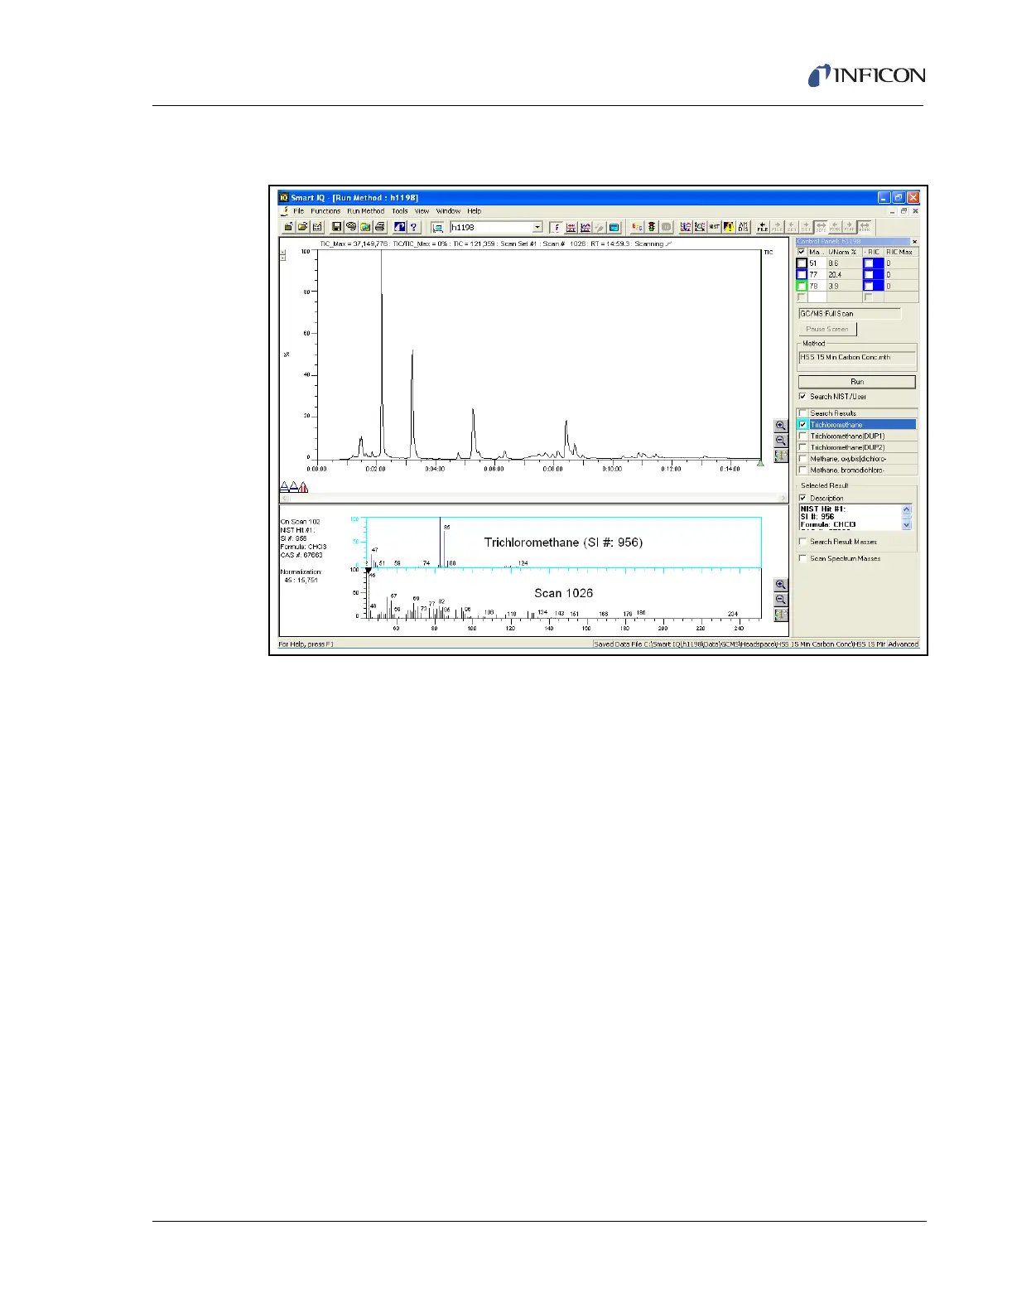Open the View menu

pyautogui.click(x=422, y=211)
